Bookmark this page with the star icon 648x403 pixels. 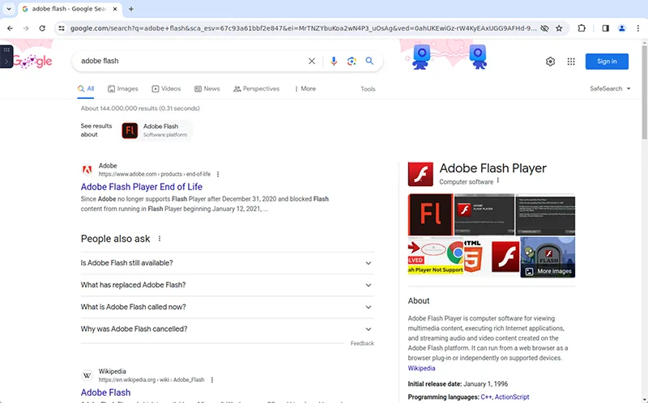point(559,28)
